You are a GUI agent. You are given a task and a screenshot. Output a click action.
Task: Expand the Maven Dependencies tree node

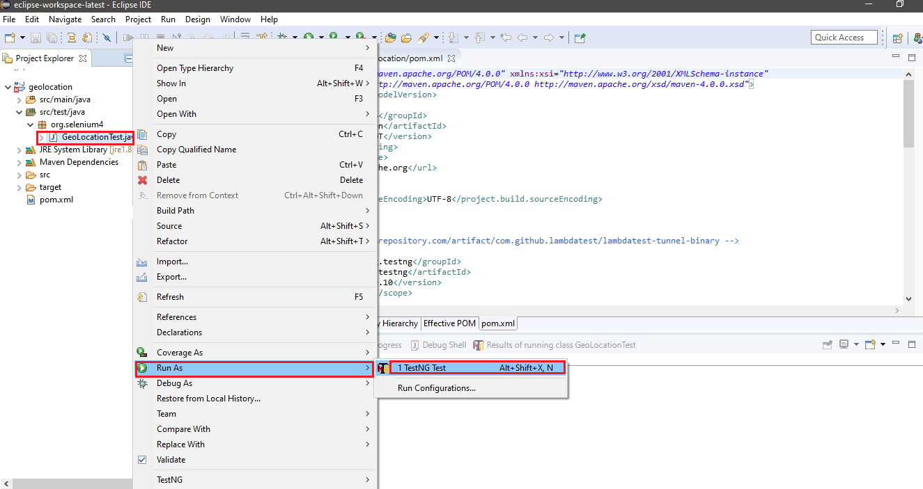click(x=18, y=162)
